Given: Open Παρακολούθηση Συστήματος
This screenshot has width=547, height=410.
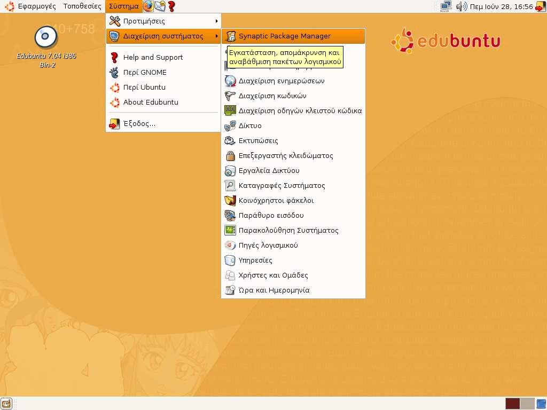Looking at the screenshot, I should (x=293, y=231).
